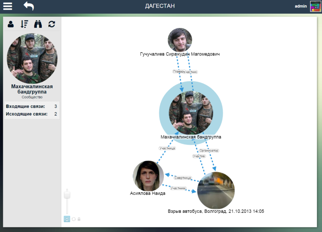Select the Гучучалиев Сиражудин Магомедович node
The width and height of the screenshot is (322, 232).
point(180,40)
